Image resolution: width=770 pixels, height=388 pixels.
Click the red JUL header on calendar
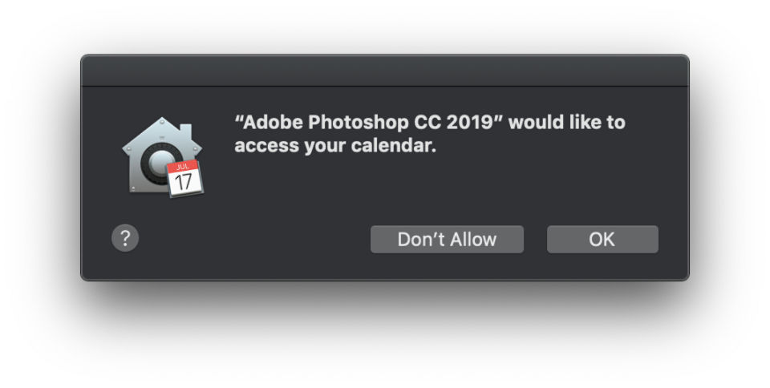point(182,167)
